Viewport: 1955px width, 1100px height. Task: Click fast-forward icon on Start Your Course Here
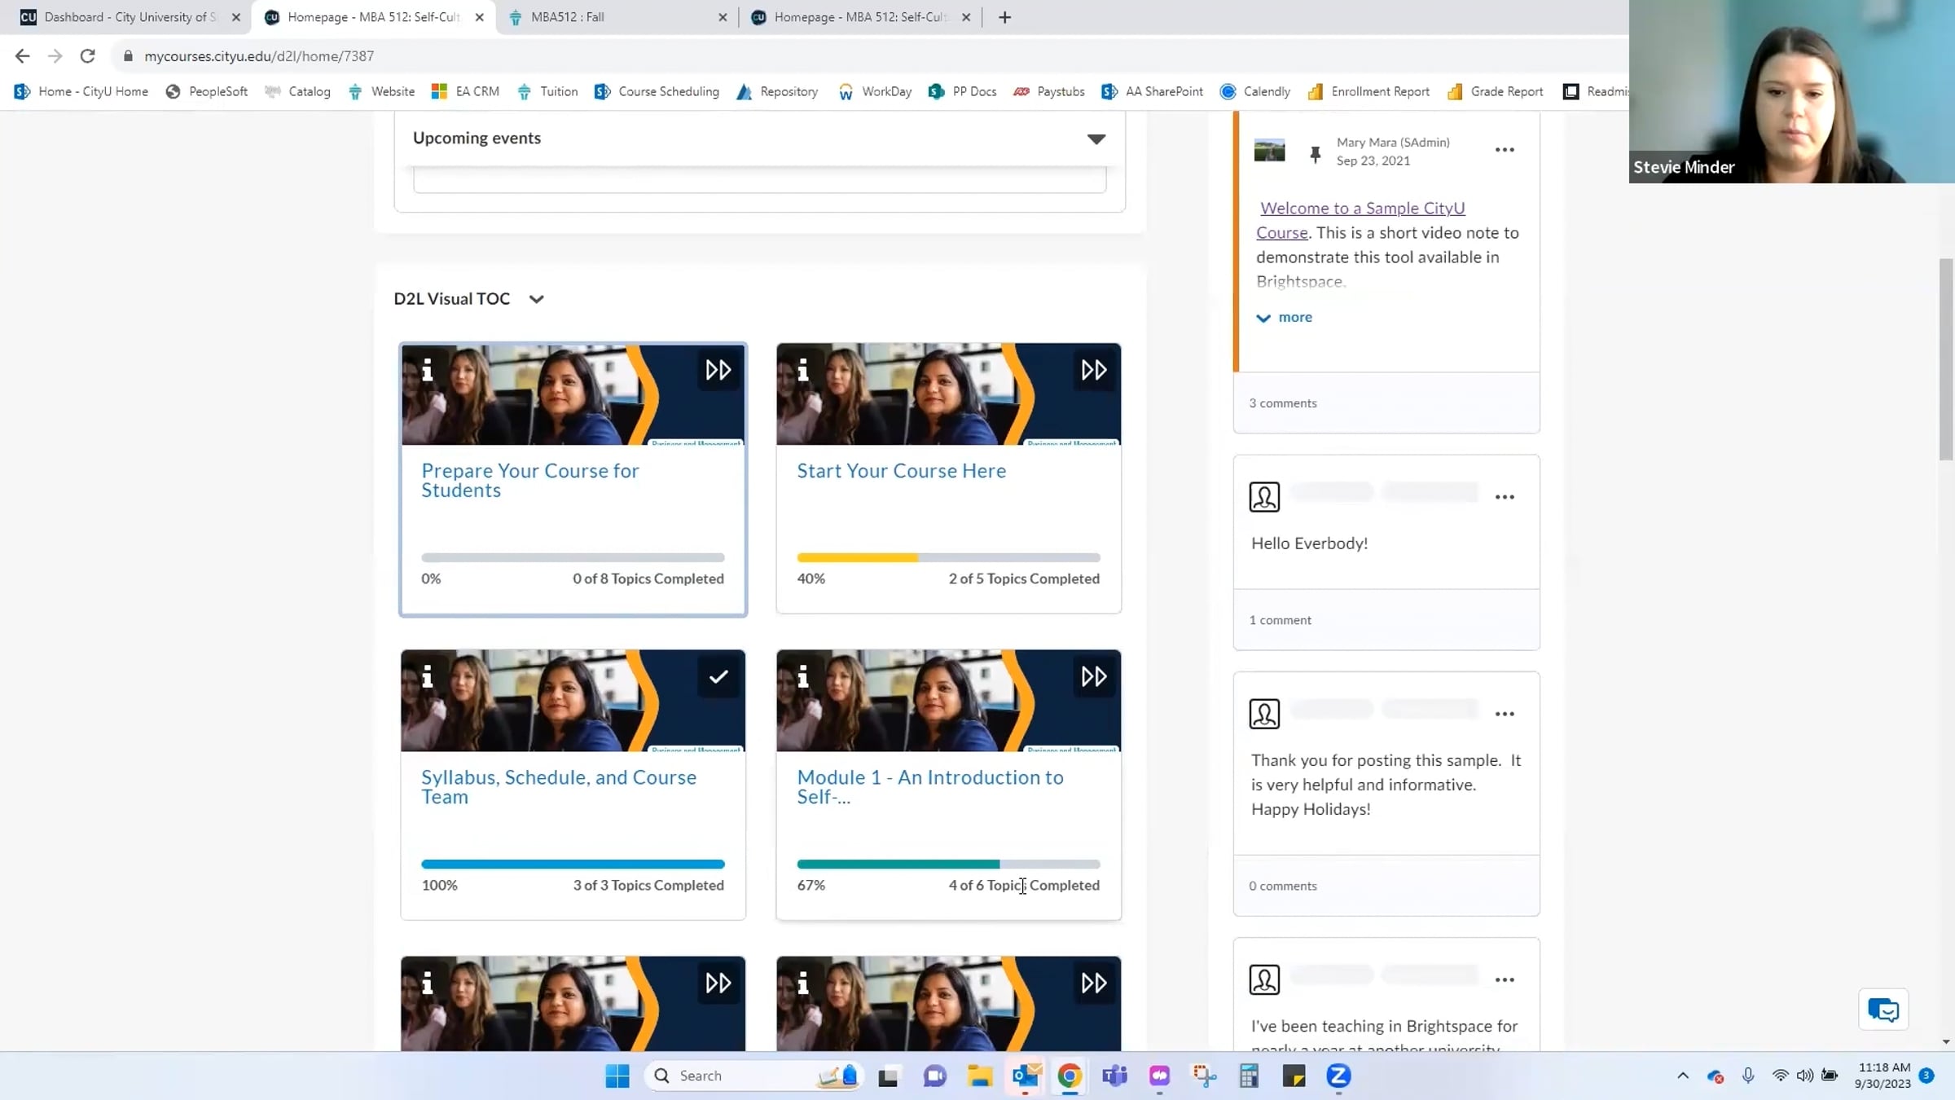1093,371
